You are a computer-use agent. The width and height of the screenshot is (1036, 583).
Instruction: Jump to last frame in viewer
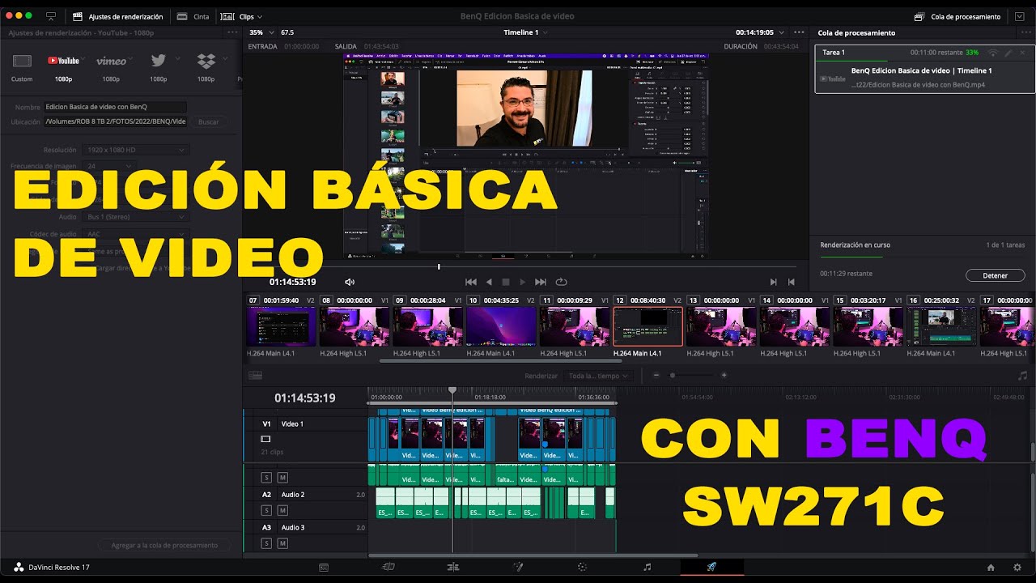[x=541, y=282]
